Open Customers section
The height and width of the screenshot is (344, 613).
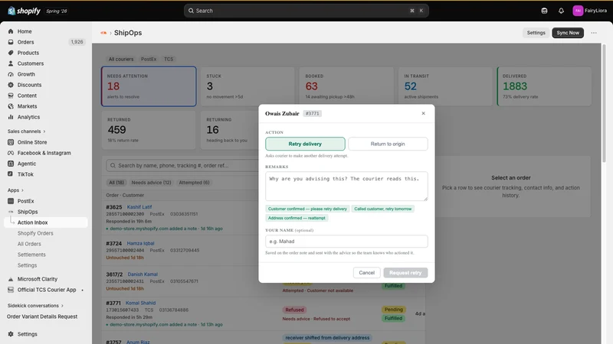pyautogui.click(x=30, y=63)
